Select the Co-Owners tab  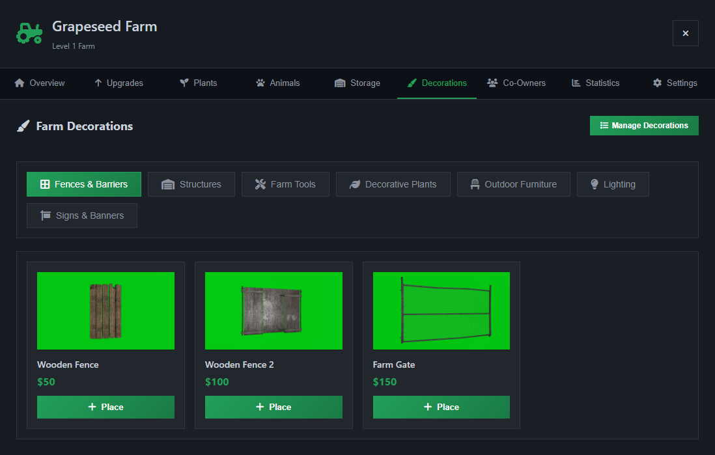tap(516, 83)
